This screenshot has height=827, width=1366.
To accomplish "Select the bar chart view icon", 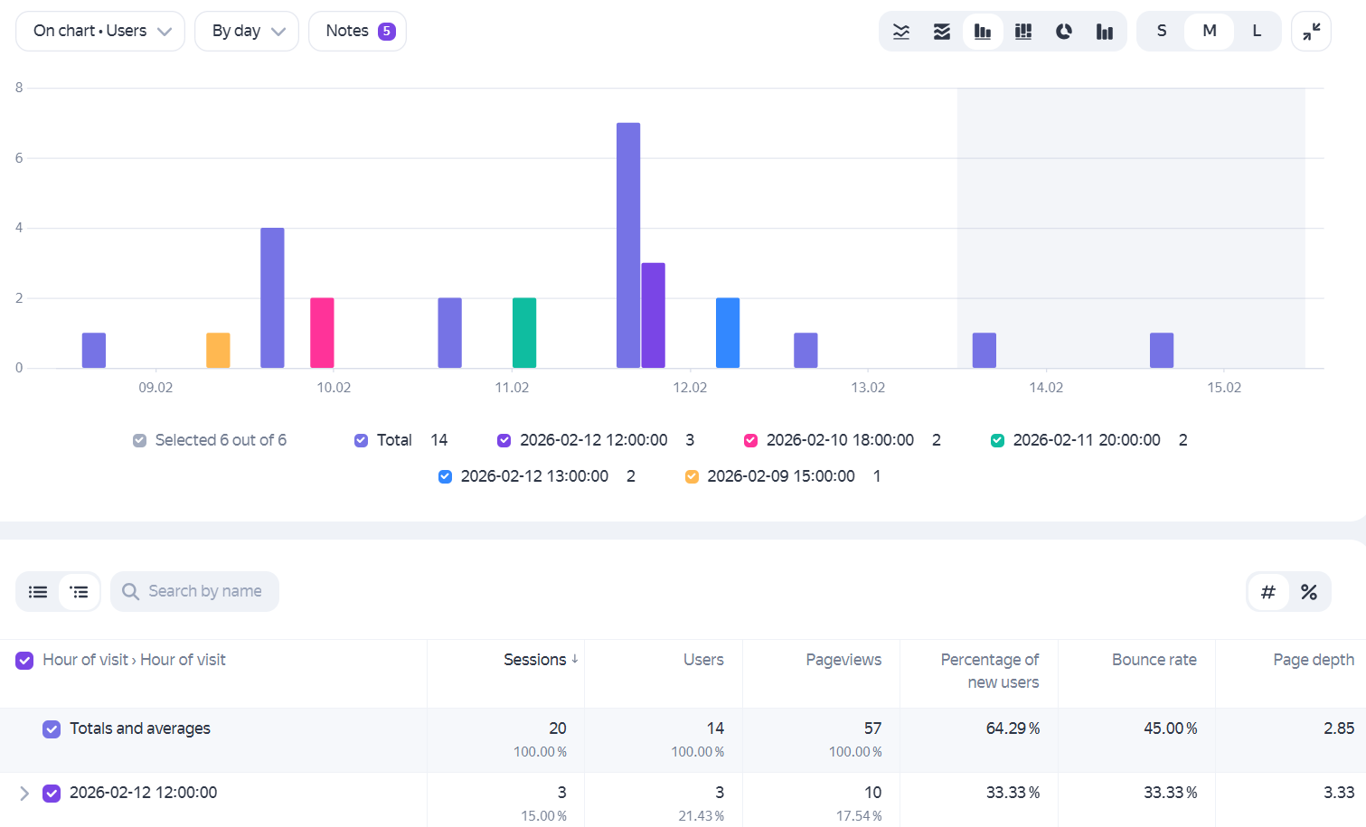I will tap(983, 32).
